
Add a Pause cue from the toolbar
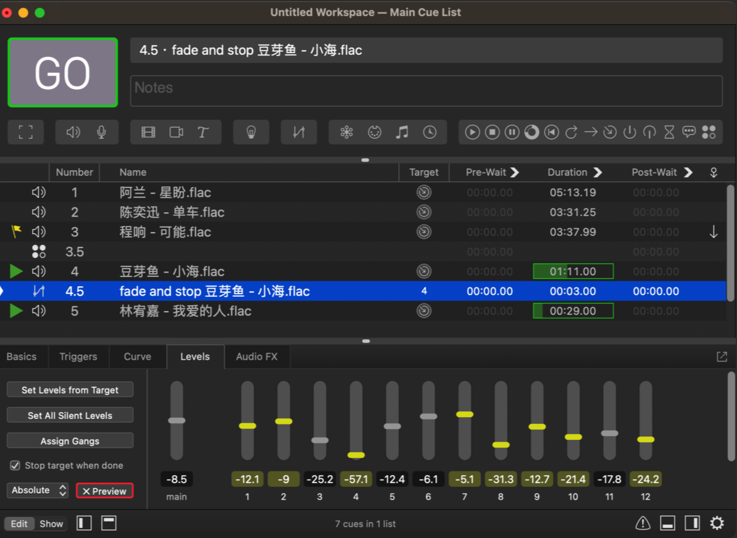point(512,132)
